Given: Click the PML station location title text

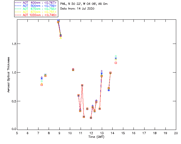Looking at the screenshot, I should 84,4.
